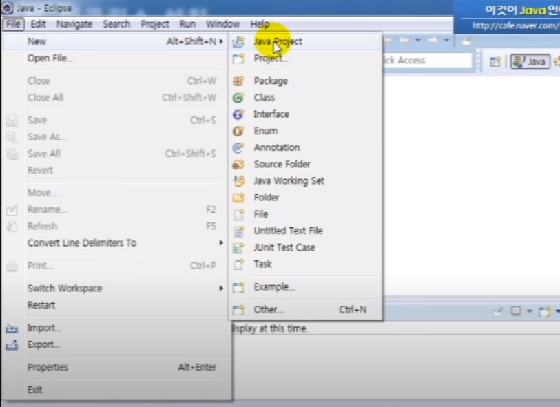Click the back navigation arrow in toolbar

click(x=404, y=41)
